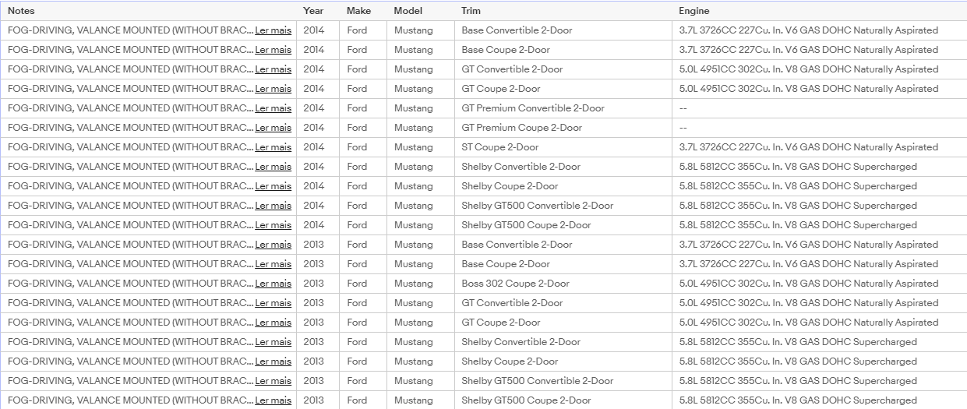Open Ler mais for 2013 Shelby Convertible row
Viewport: 967px width, 409px height.
click(274, 342)
